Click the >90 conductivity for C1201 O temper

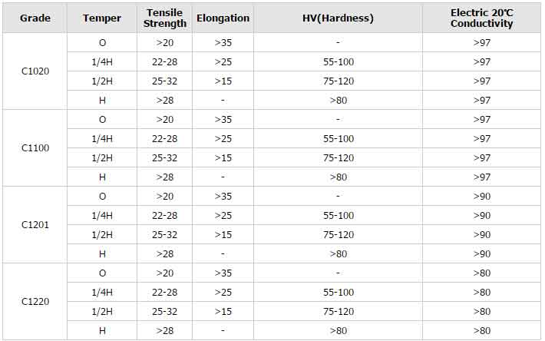[482, 196]
